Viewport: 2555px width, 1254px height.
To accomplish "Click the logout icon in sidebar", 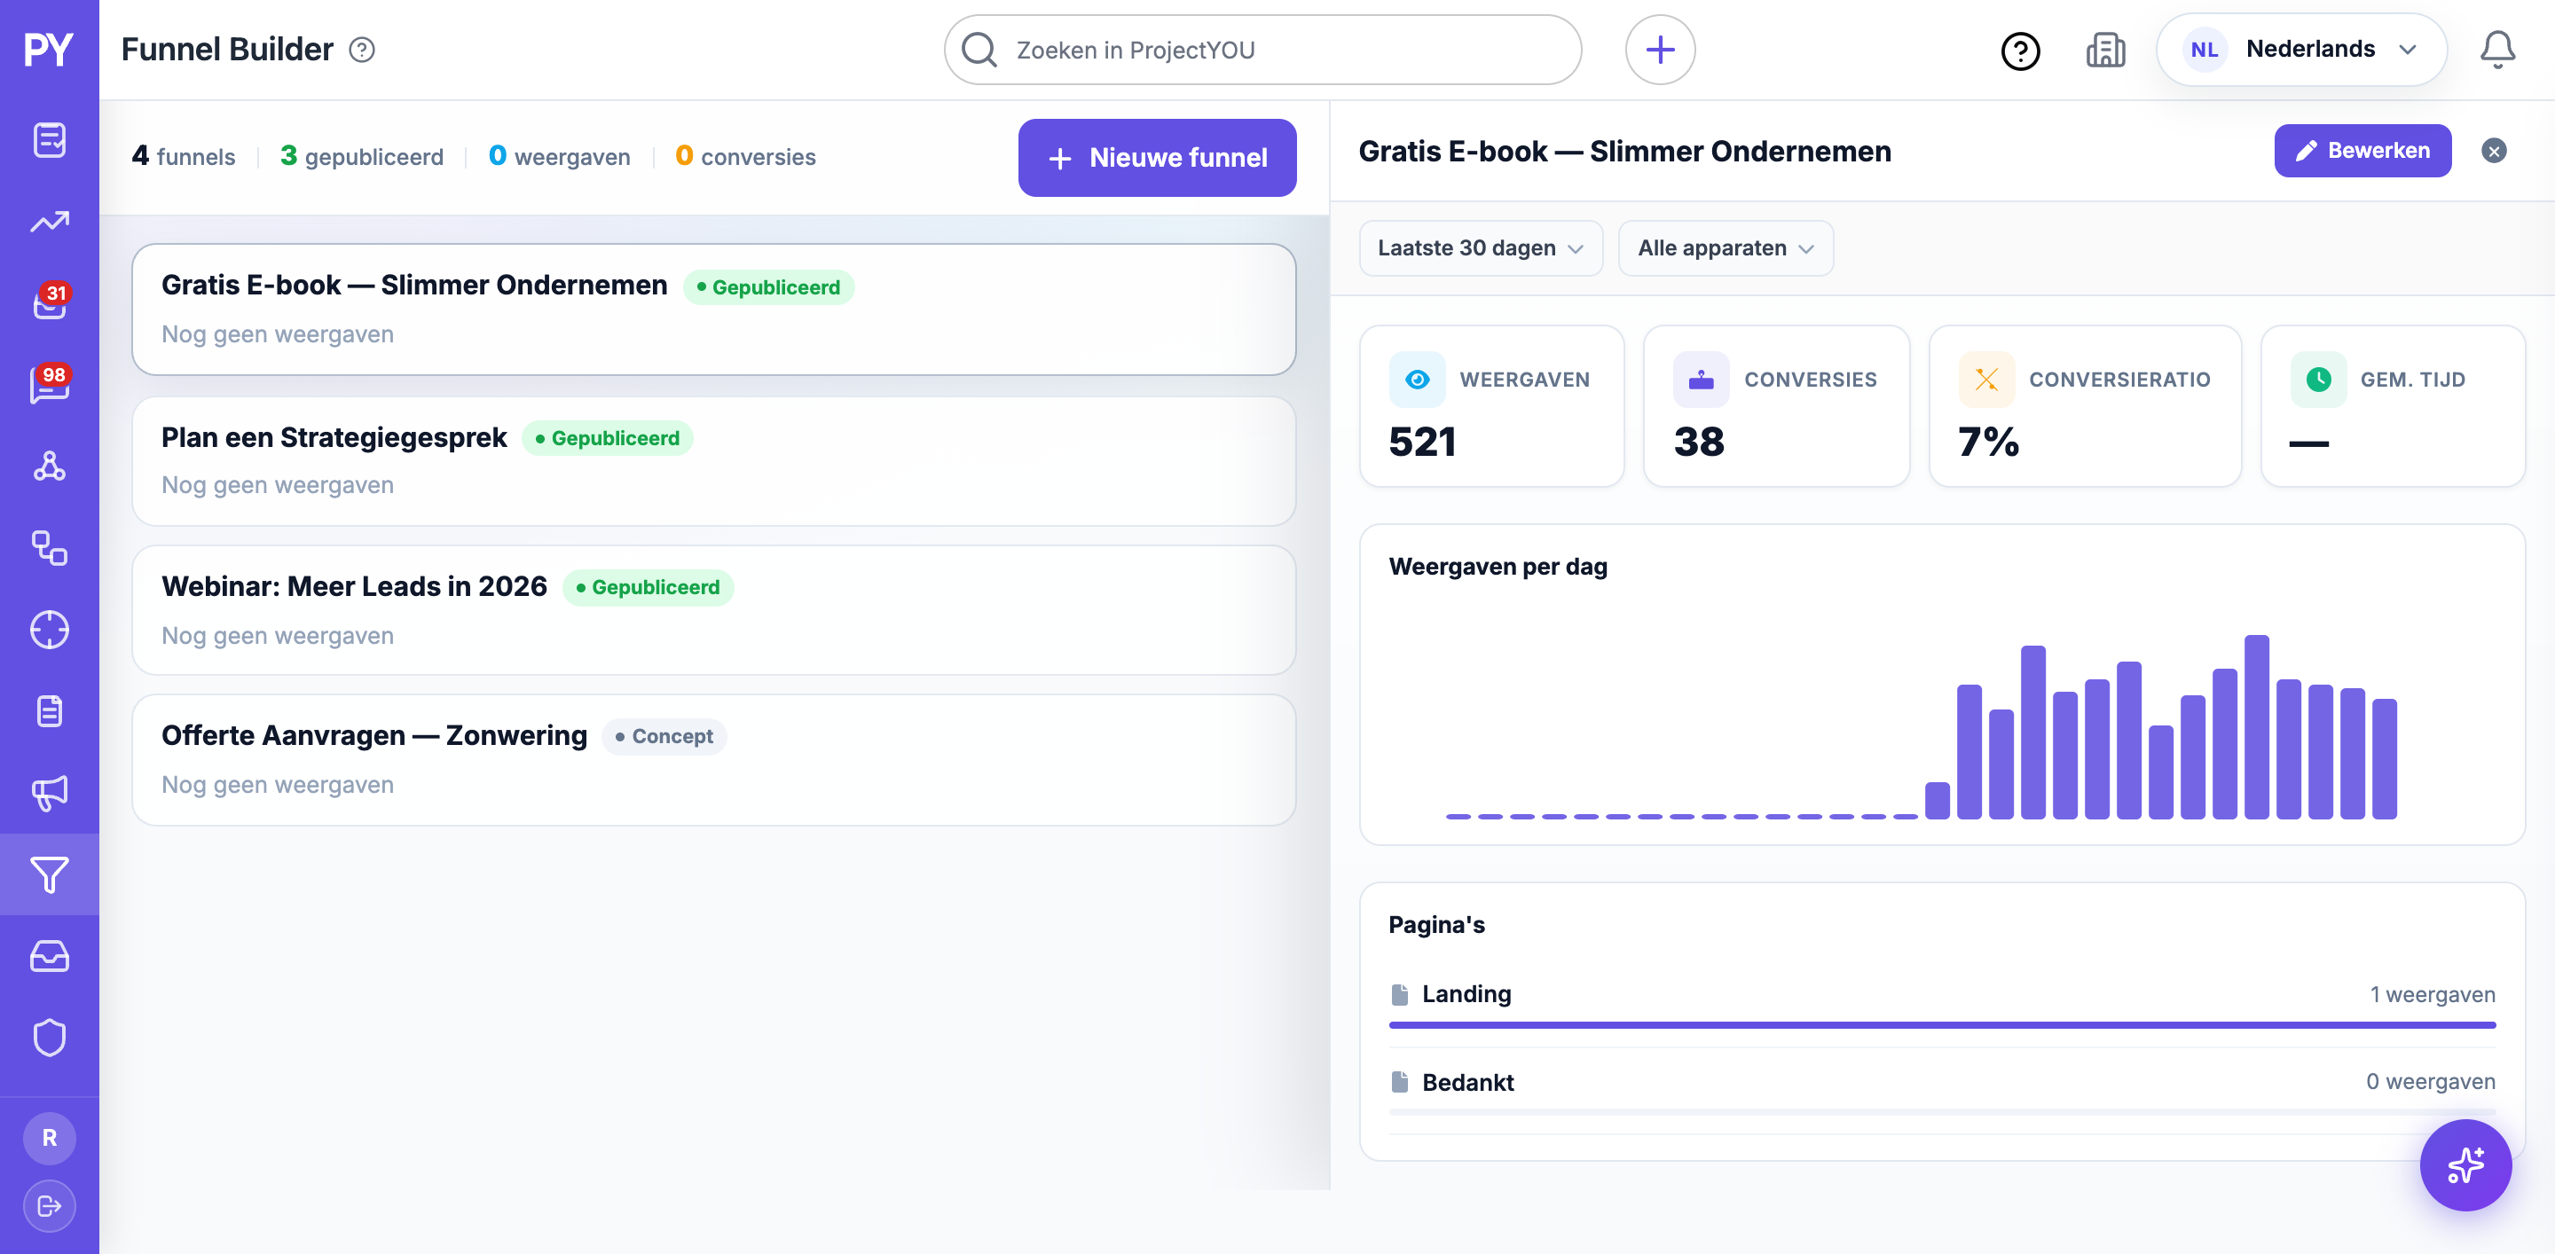I will [x=49, y=1205].
